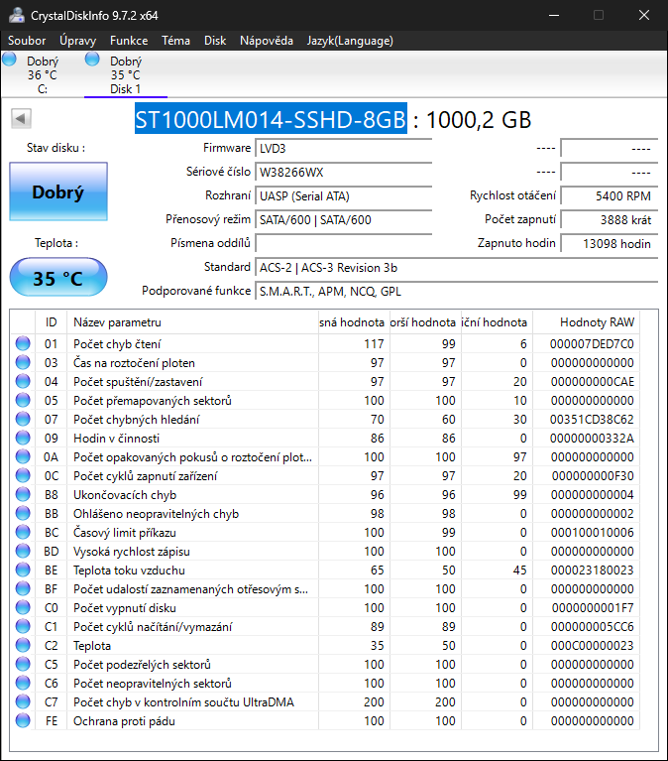Select raw value 00351CD38C62

[x=592, y=420]
